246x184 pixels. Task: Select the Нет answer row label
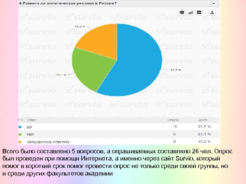point(30,134)
